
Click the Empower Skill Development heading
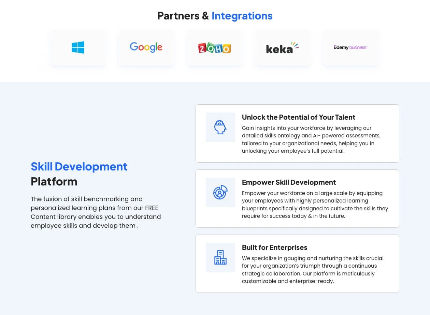coord(289,182)
